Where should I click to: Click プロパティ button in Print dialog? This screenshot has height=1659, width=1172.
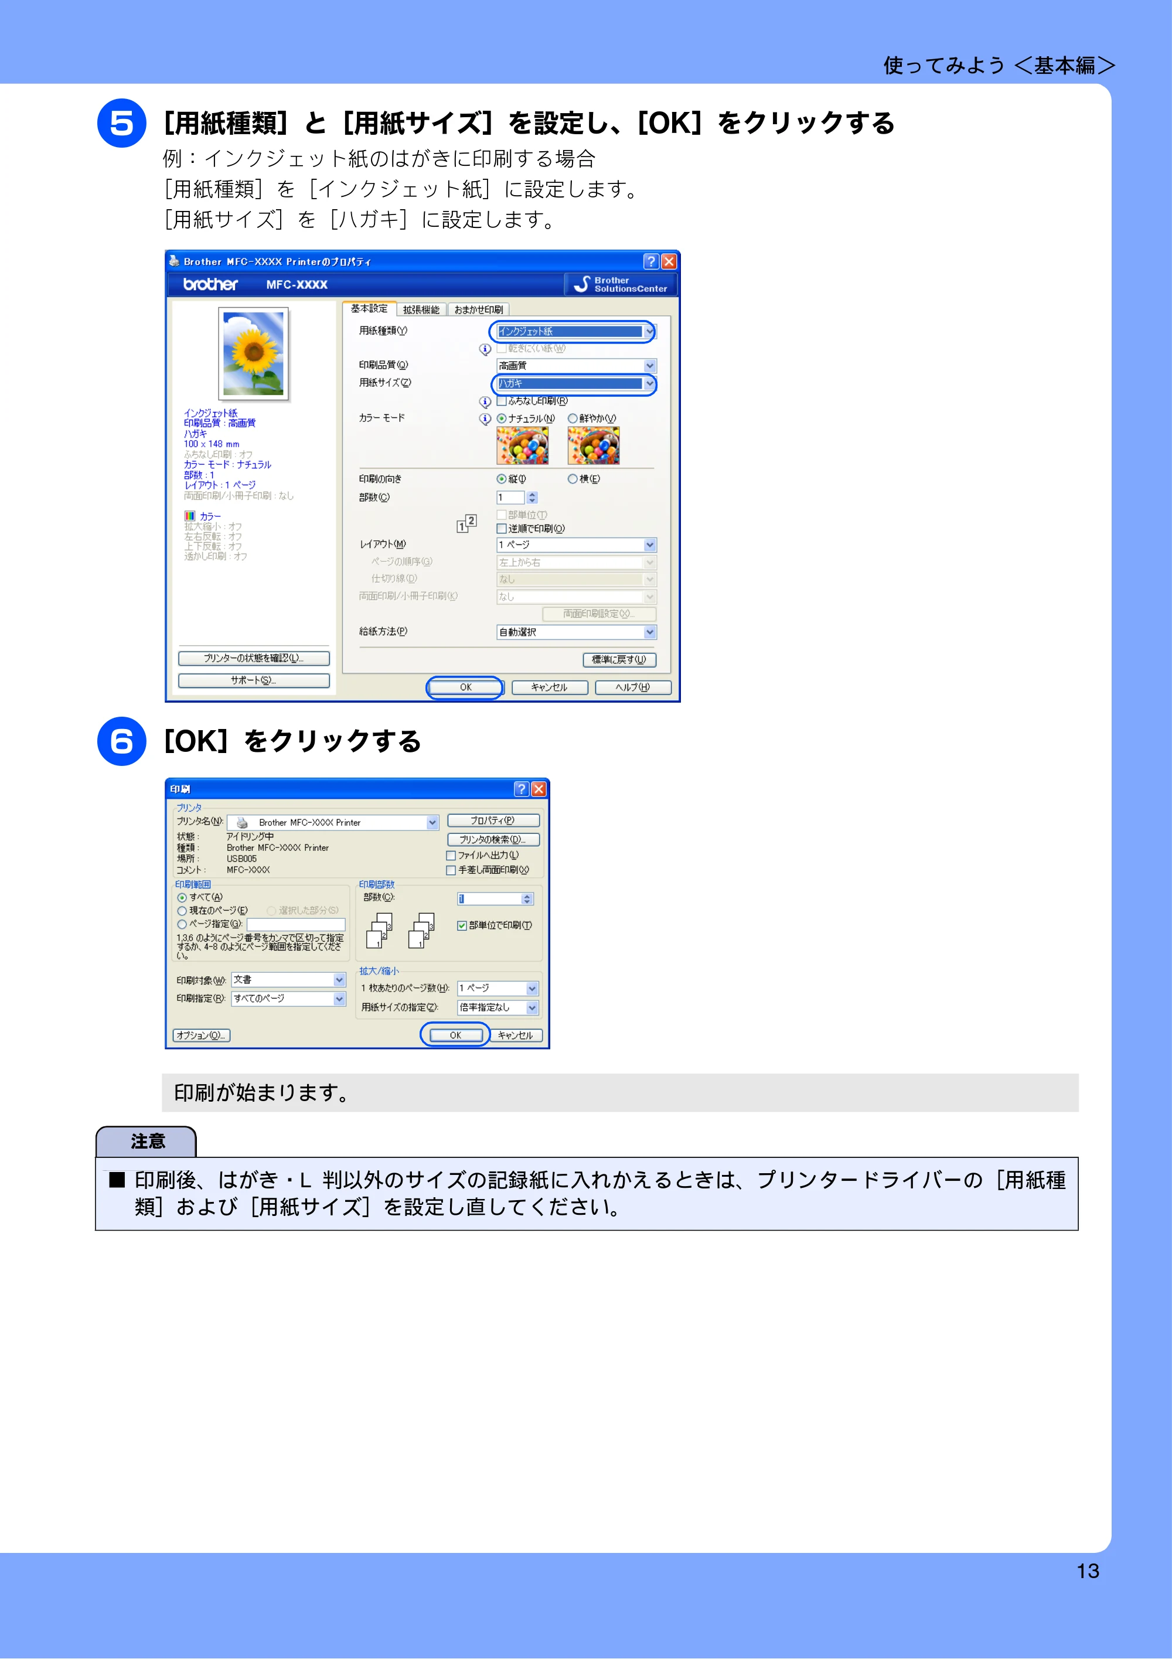click(493, 821)
